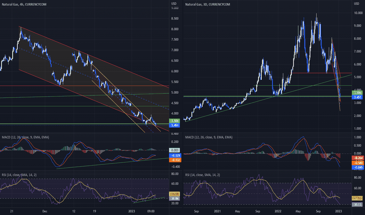
Task: Click the '2023' label on 3D time axis
Action: [x=338, y=211]
